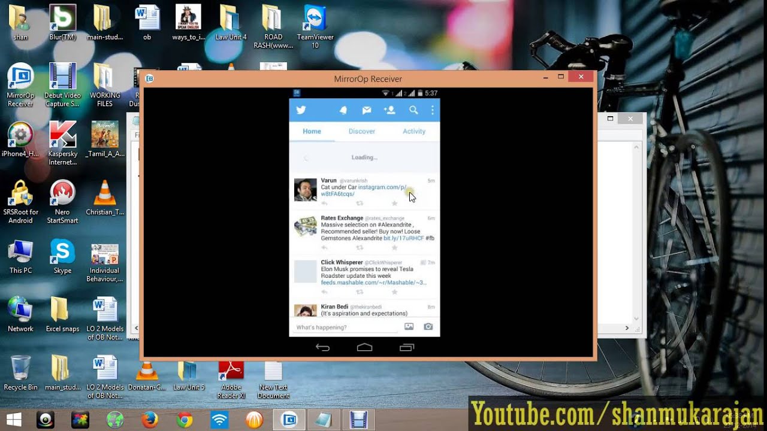This screenshot has width=767, height=431.
Task: Launch Debut Video Capture shortcut
Action: point(62,86)
